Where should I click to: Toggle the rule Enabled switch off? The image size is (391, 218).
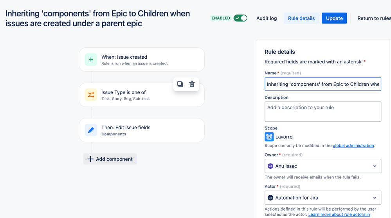240,18
